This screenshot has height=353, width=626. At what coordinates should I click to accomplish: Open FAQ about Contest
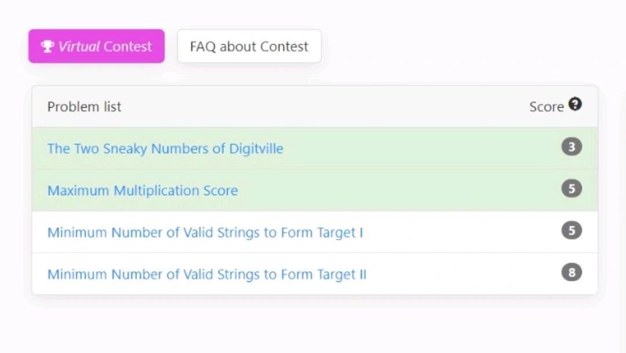click(249, 46)
